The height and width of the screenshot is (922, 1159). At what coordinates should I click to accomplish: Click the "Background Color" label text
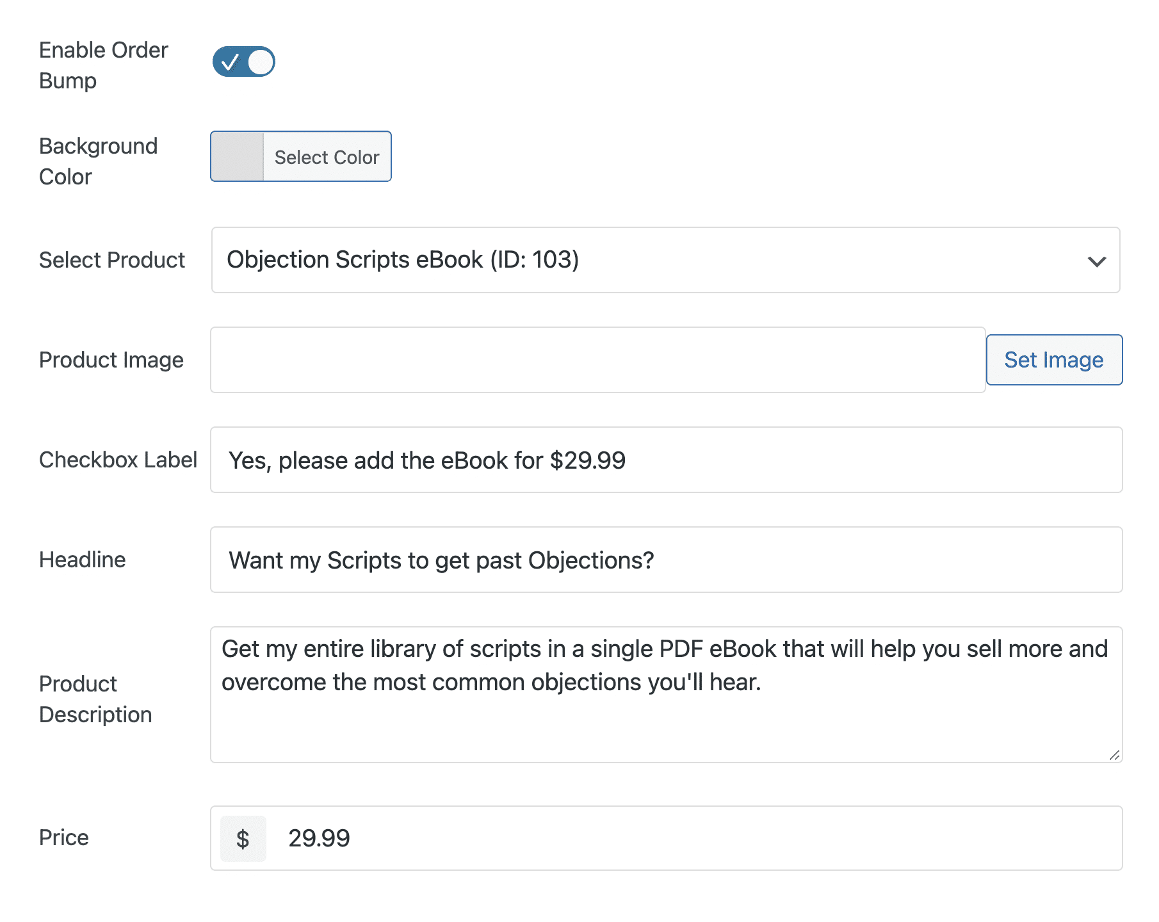(98, 161)
